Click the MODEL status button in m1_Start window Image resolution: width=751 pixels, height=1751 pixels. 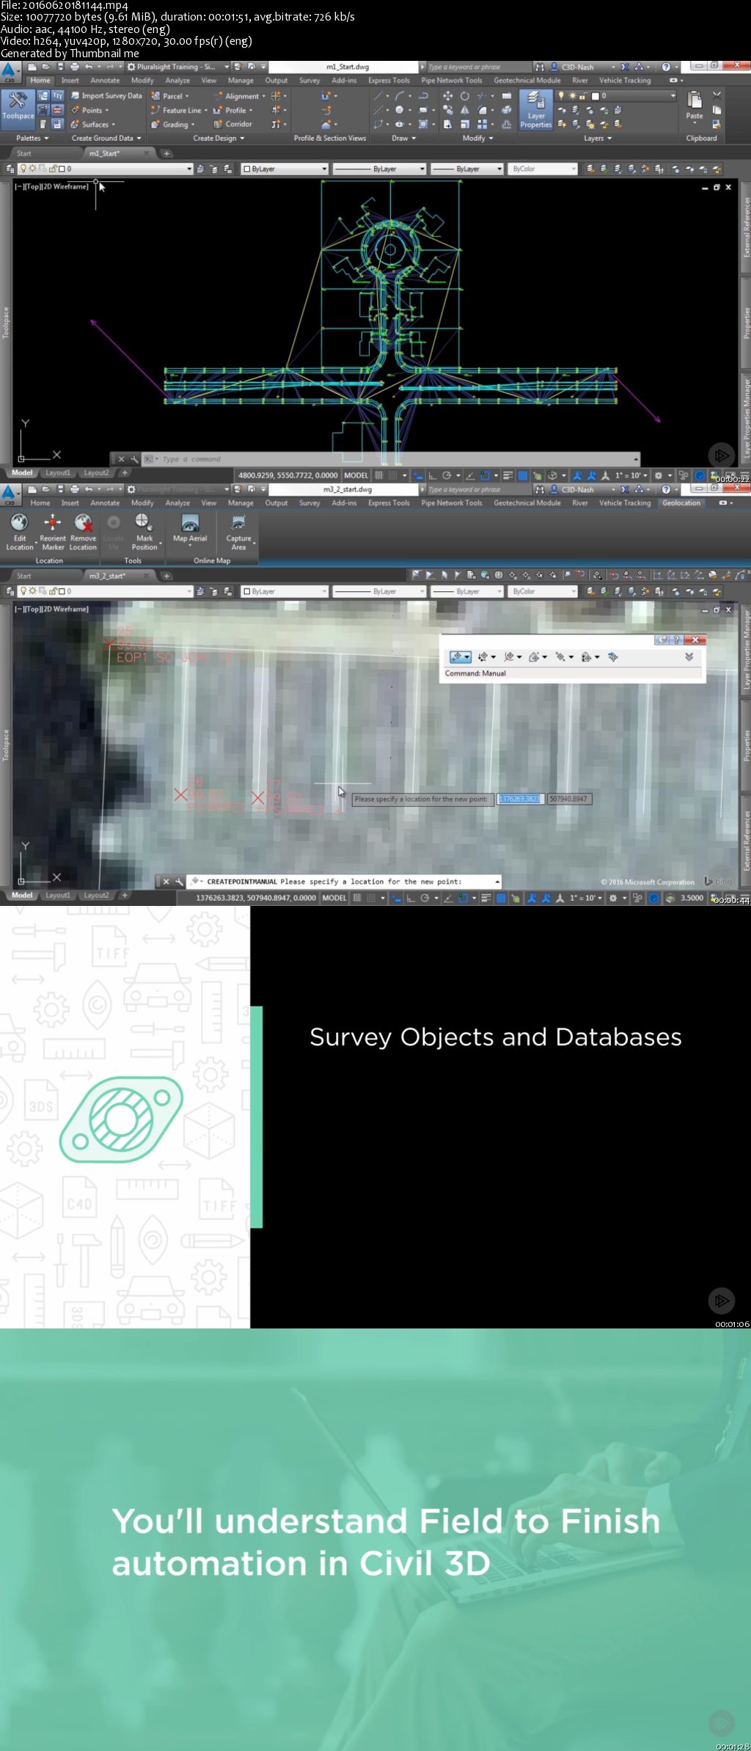(x=356, y=475)
